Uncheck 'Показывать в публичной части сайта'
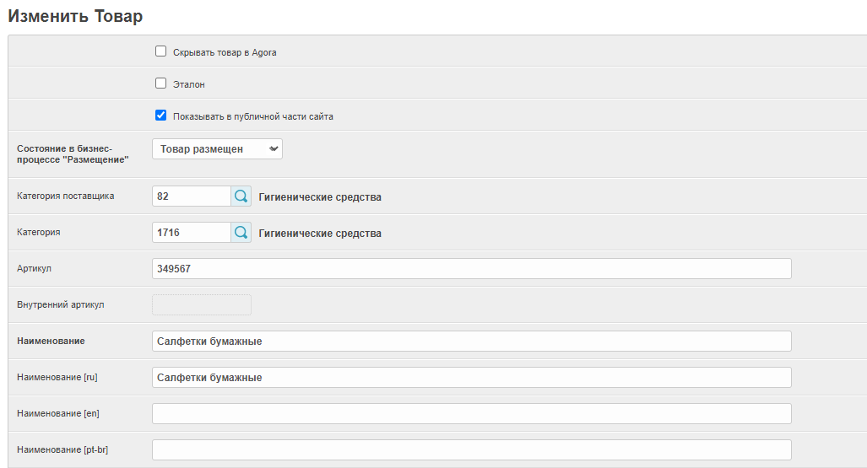The width and height of the screenshot is (867, 468). pos(161,116)
